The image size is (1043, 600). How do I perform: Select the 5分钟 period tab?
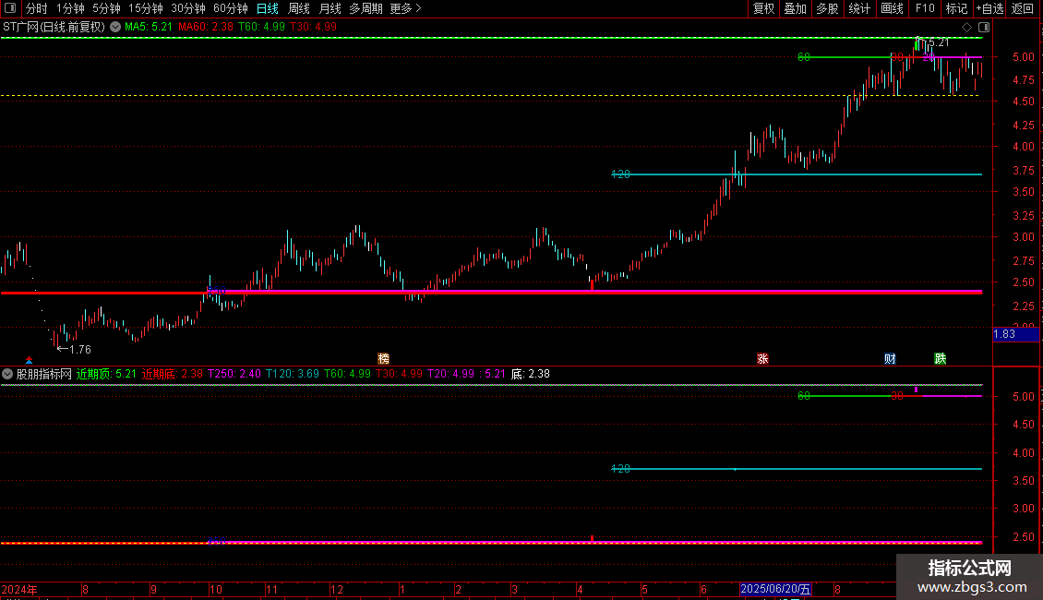click(x=106, y=8)
